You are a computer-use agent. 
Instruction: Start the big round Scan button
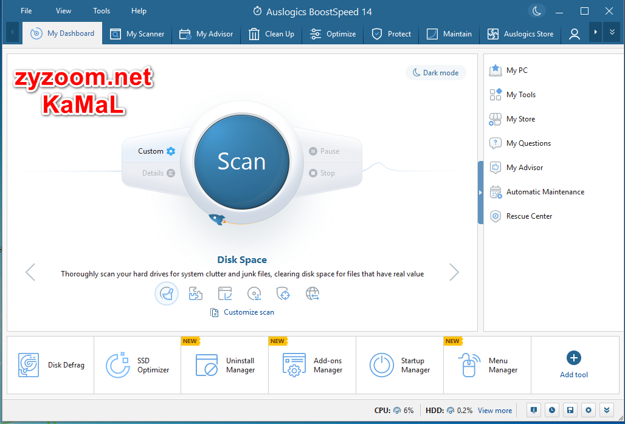click(x=241, y=162)
